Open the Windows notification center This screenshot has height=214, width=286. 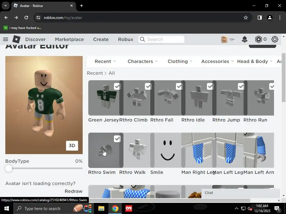point(277,208)
